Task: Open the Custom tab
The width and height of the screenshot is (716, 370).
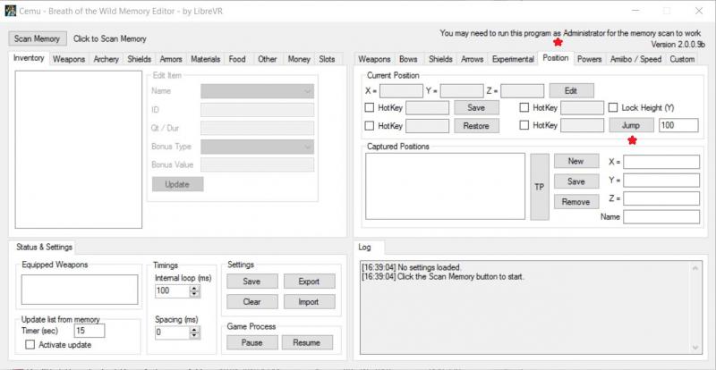Action: [x=682, y=59]
